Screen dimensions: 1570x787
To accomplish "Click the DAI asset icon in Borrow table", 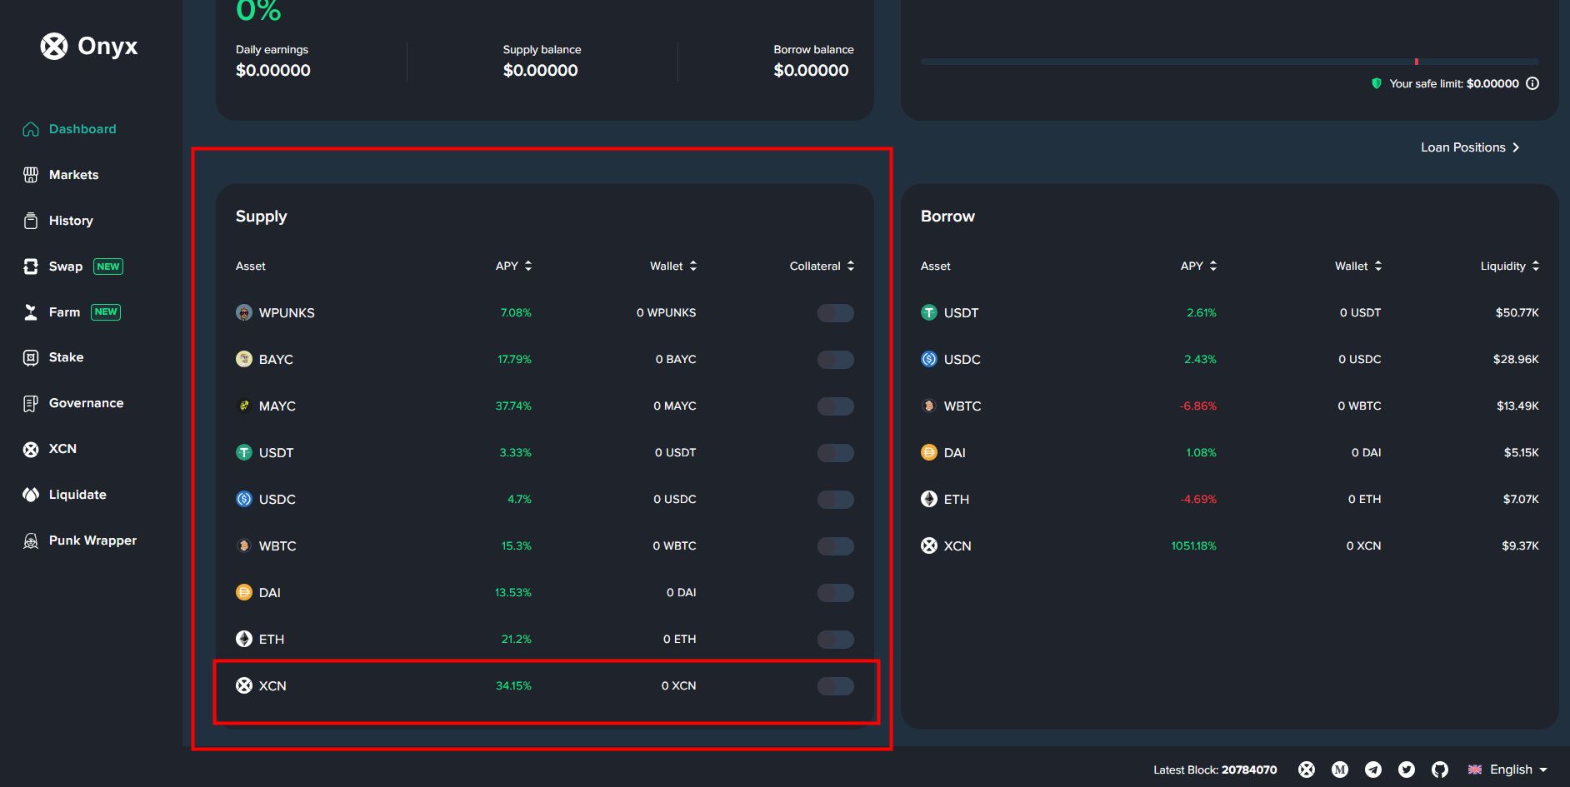I will (929, 453).
